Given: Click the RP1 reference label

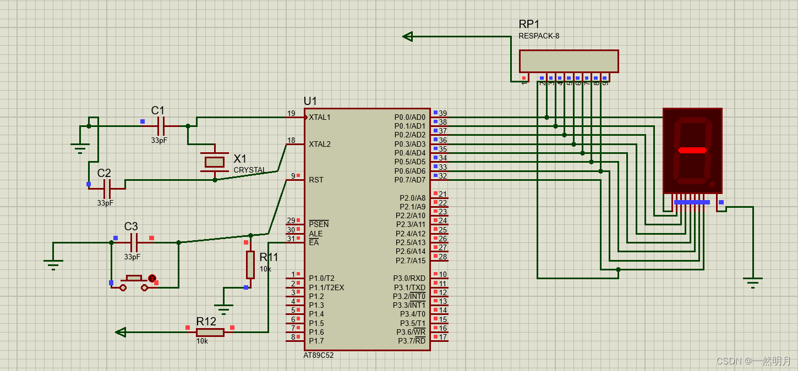Looking at the screenshot, I should (529, 24).
